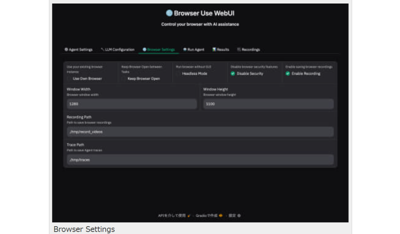
Task: Focus the Window Width field showing 1280
Action: coord(131,104)
